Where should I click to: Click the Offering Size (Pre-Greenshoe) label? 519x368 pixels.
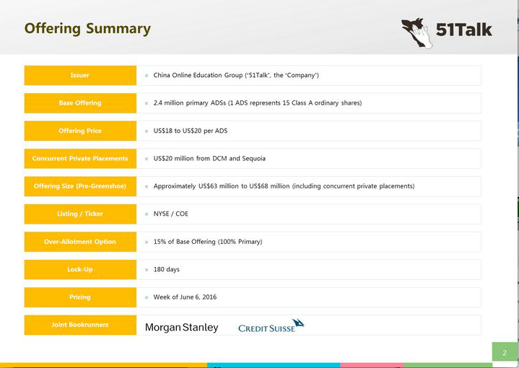(x=80, y=186)
